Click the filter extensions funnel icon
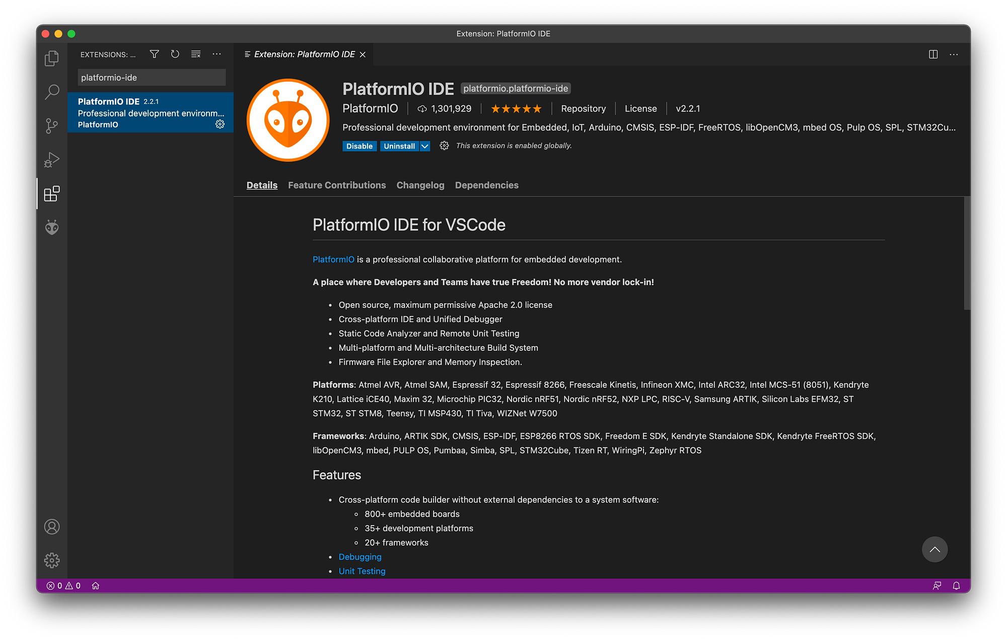Screen dimensions: 1007x641 click(155, 54)
